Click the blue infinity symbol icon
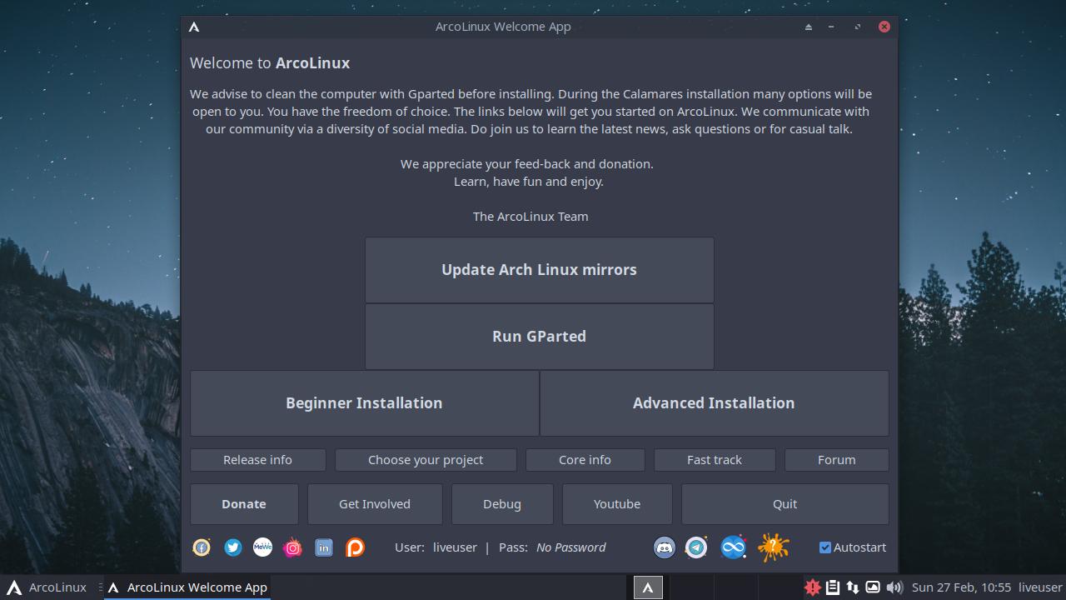 pyautogui.click(x=733, y=547)
